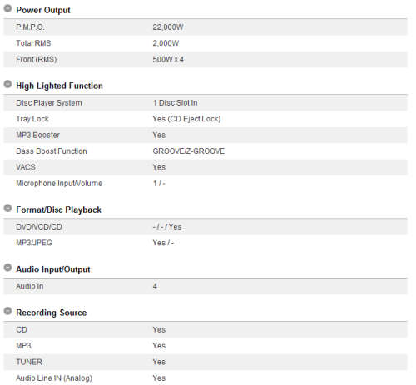The image size is (416, 385).
Task: Collapse the Power Output section icon
Action: [x=7, y=8]
